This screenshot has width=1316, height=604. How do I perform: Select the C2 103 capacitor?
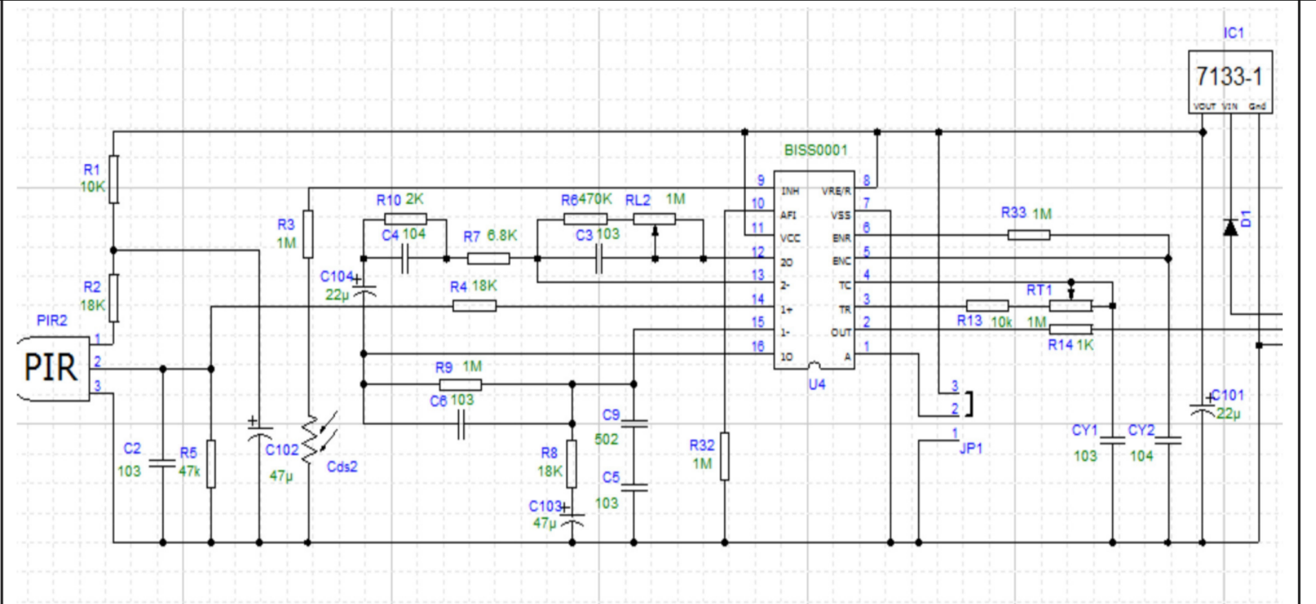tap(163, 463)
